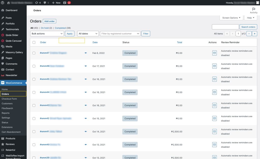Click the email action icon for order #smm47
This screenshot has width=260, height=159.
point(214,53)
